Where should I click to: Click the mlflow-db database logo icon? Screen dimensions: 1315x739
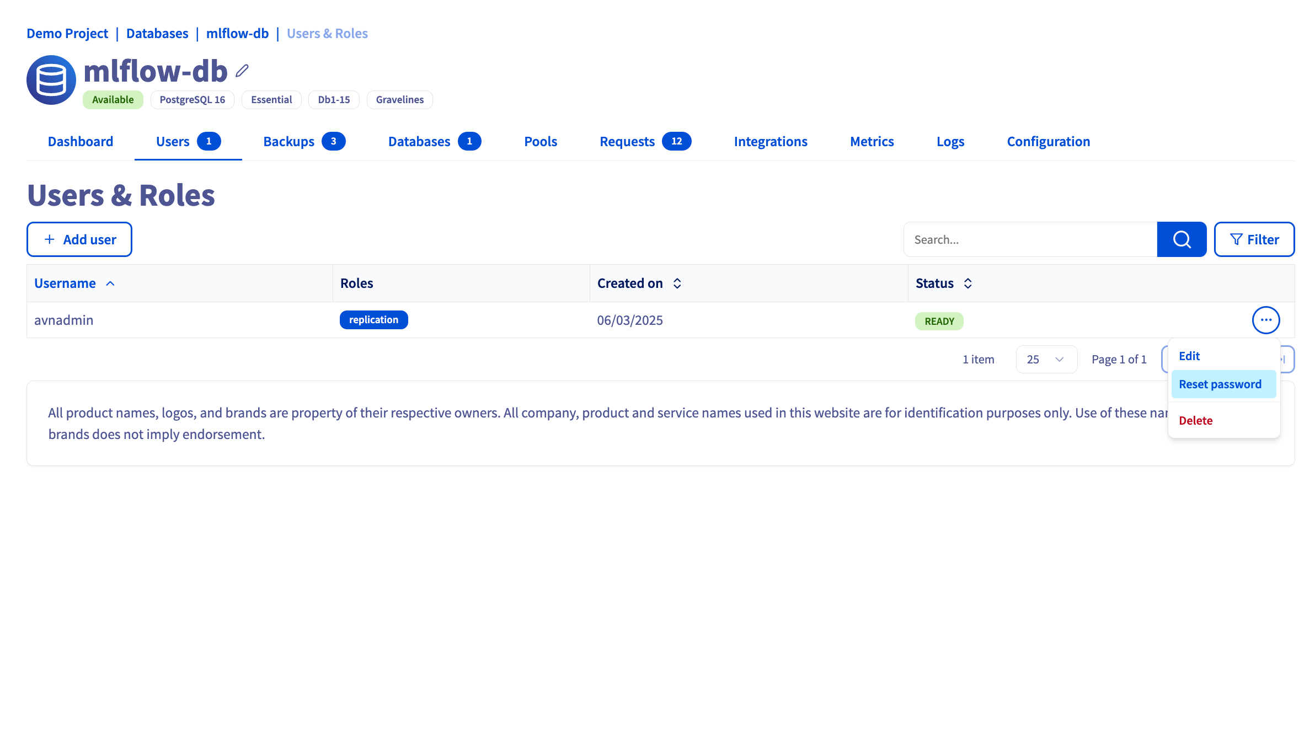click(x=51, y=80)
